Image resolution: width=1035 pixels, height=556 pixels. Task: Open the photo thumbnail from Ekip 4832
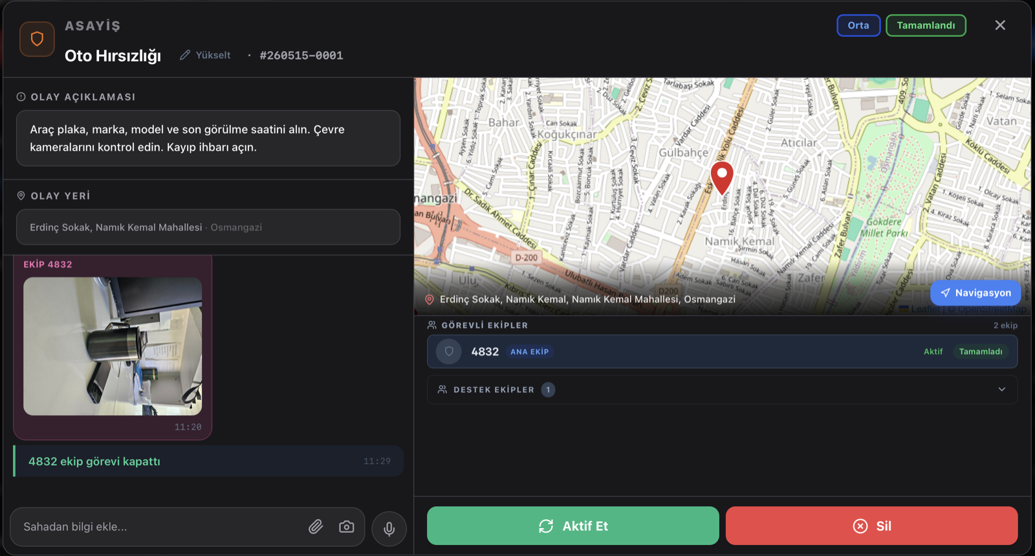pos(113,346)
